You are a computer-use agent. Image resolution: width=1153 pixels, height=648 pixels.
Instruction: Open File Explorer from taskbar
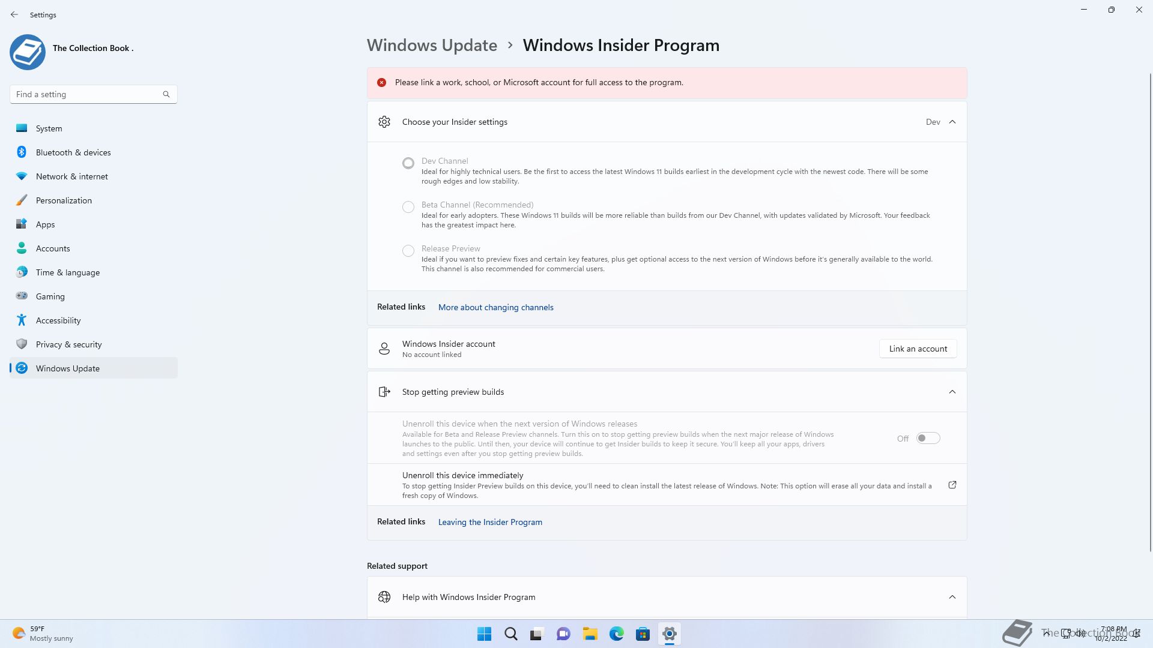click(x=590, y=634)
